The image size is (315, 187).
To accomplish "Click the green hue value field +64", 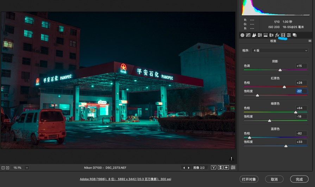I will (x=301, y=108).
